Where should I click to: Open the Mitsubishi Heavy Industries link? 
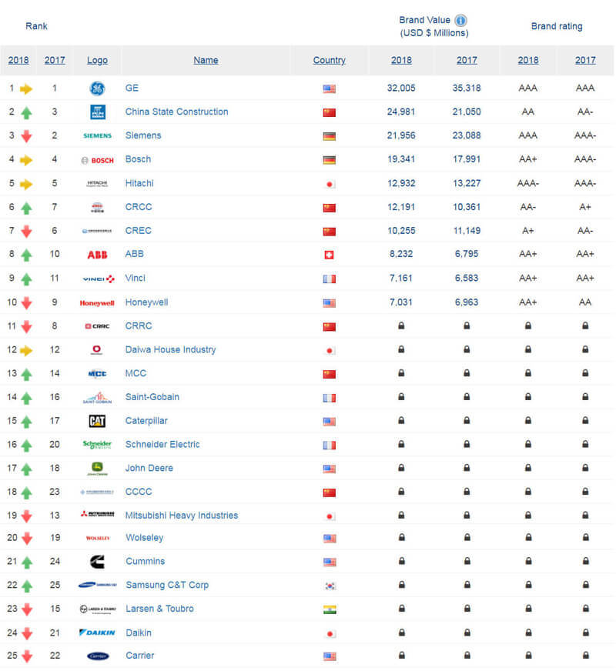click(182, 516)
